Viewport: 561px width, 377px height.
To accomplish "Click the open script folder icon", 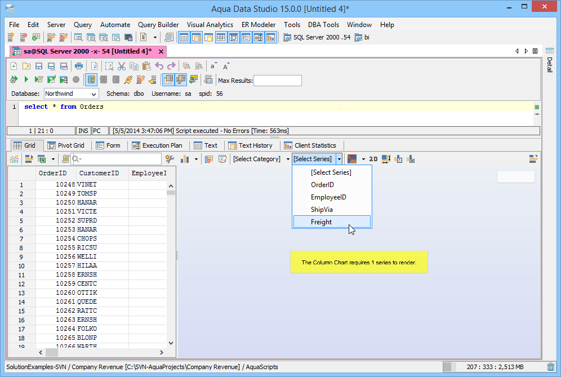I will coord(26,66).
